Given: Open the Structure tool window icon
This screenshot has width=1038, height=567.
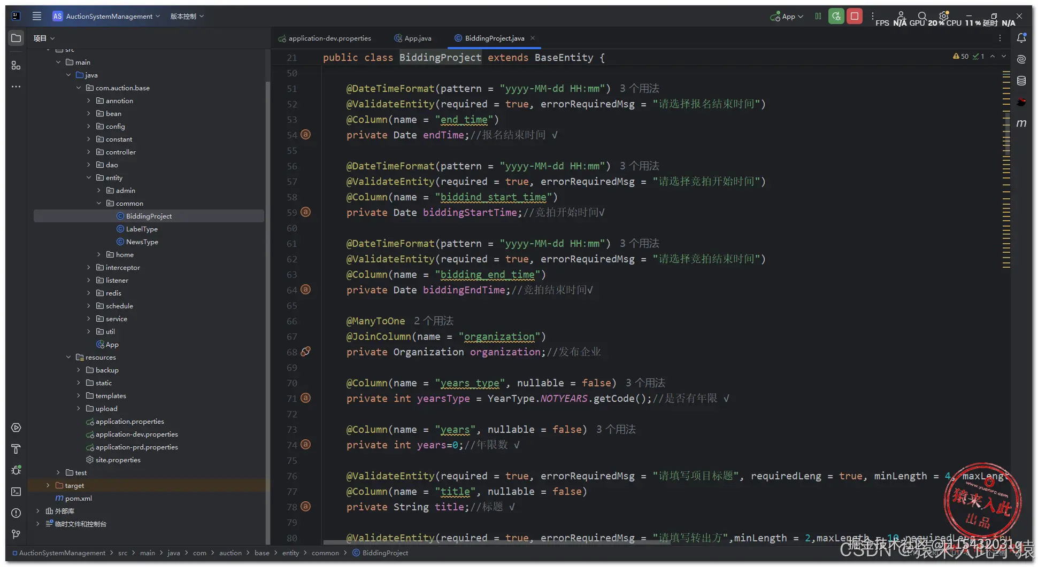Looking at the screenshot, I should (x=16, y=65).
